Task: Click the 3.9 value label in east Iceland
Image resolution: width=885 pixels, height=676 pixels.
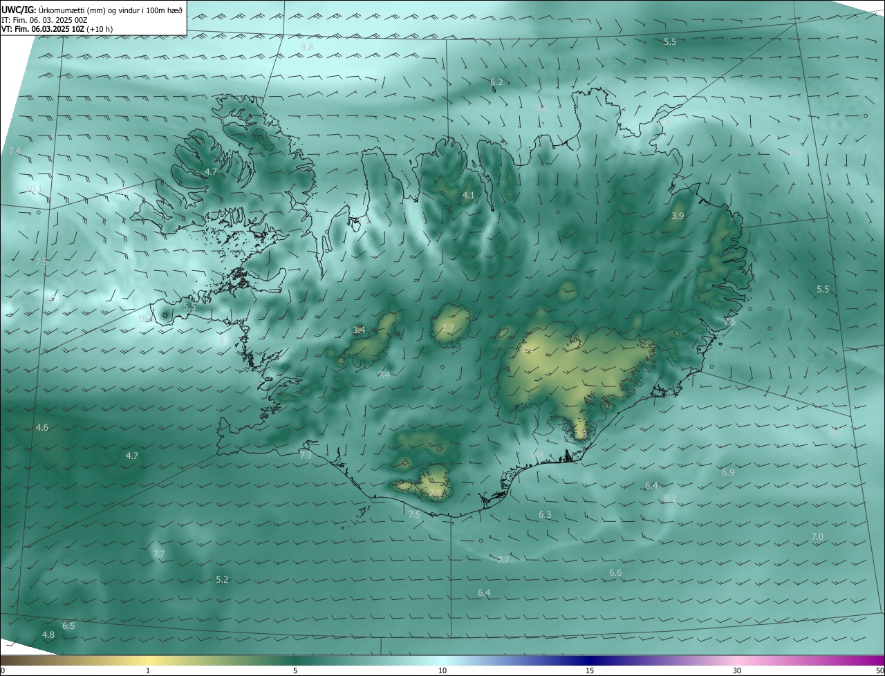Action: click(678, 216)
